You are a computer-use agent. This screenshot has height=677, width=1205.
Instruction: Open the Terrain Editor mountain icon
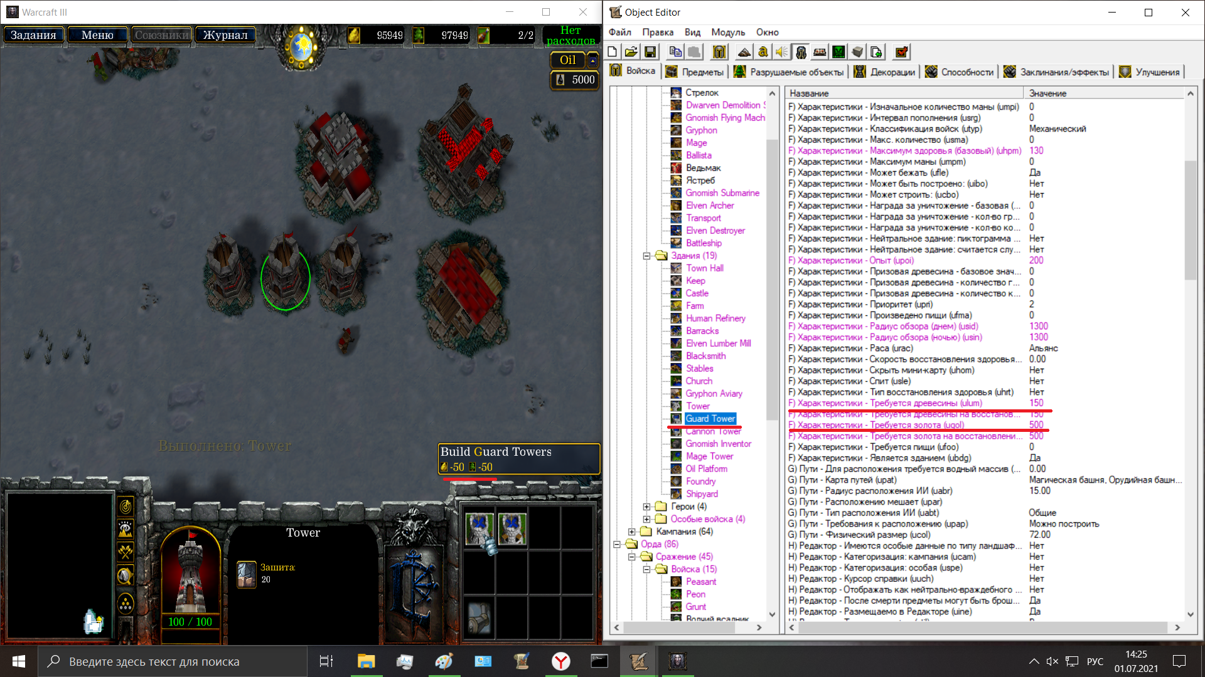[x=744, y=52]
